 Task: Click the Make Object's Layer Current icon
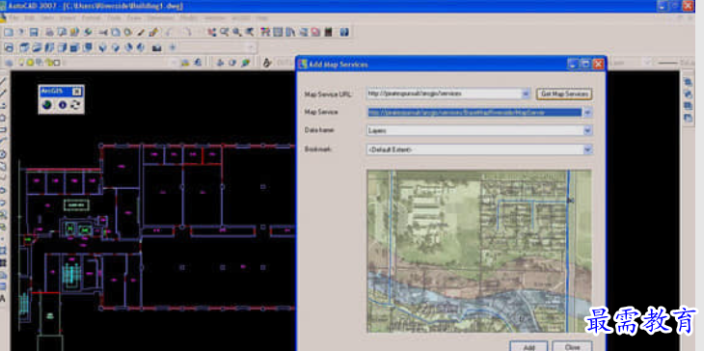tap(185, 63)
